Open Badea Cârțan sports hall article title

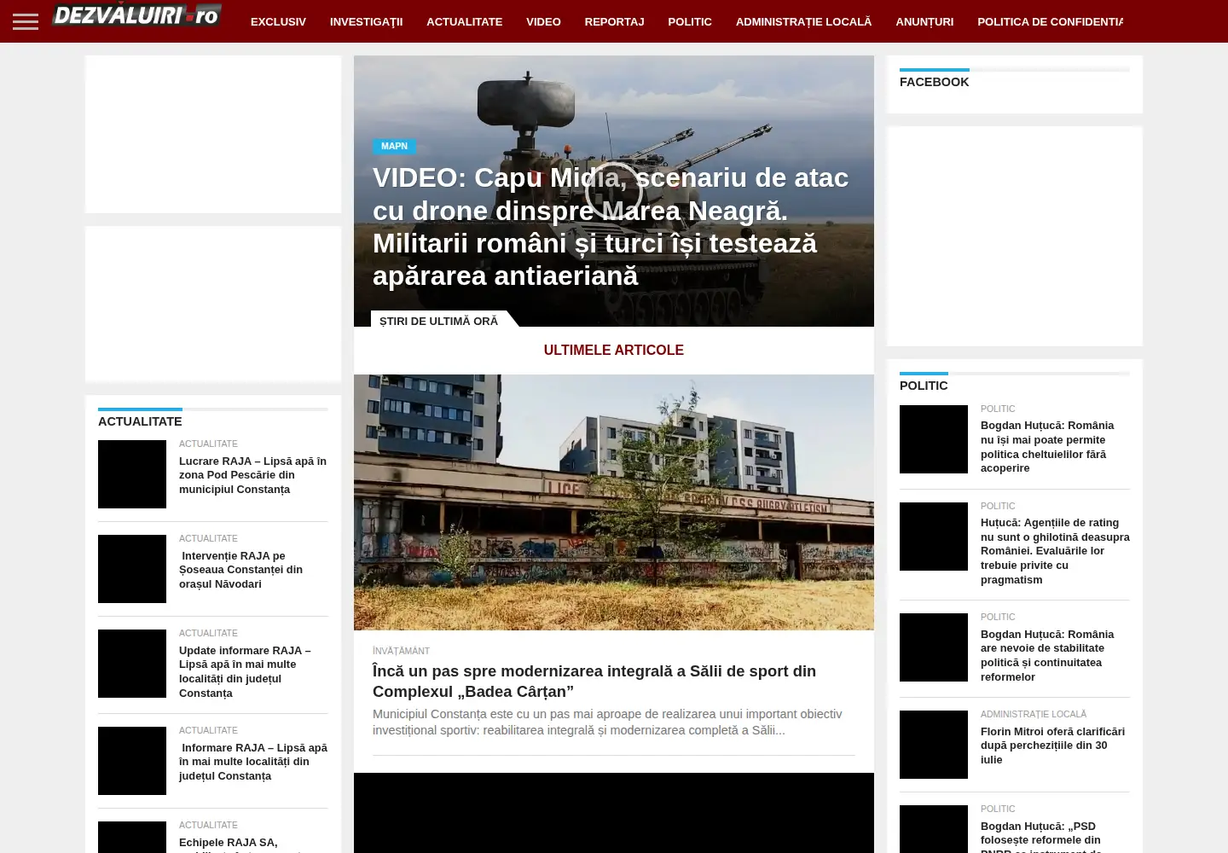pyautogui.click(x=594, y=681)
